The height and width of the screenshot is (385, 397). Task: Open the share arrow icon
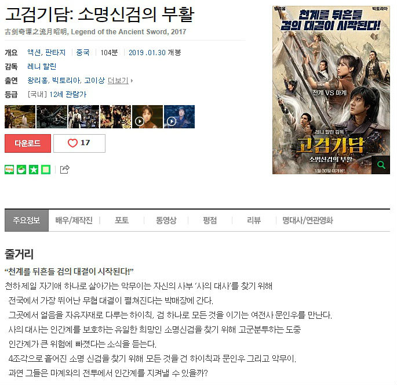coord(65,169)
